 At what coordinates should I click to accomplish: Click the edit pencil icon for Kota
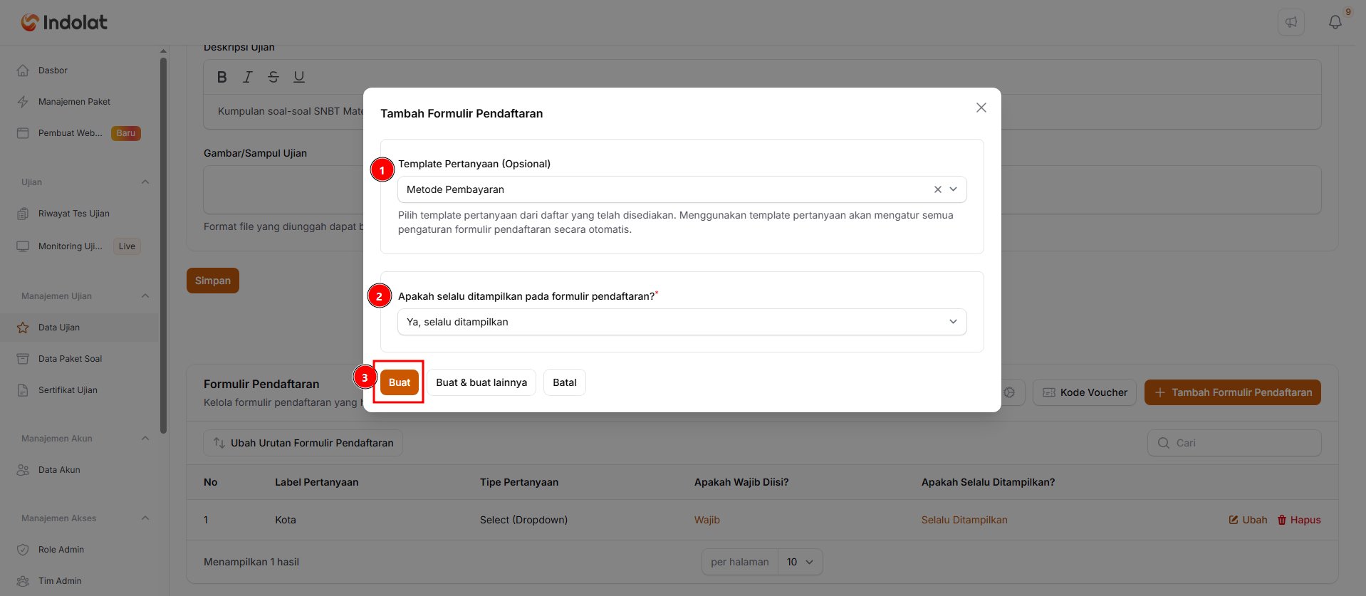point(1234,520)
